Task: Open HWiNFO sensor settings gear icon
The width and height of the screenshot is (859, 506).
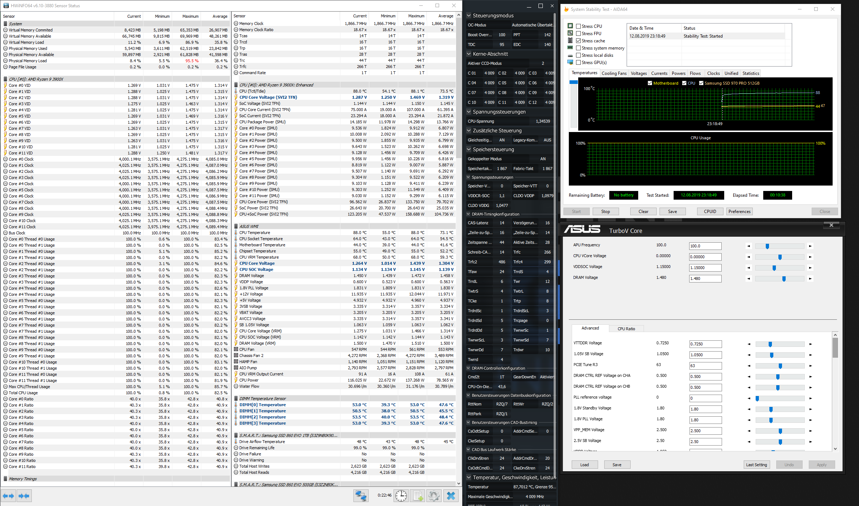Action: coord(434,496)
